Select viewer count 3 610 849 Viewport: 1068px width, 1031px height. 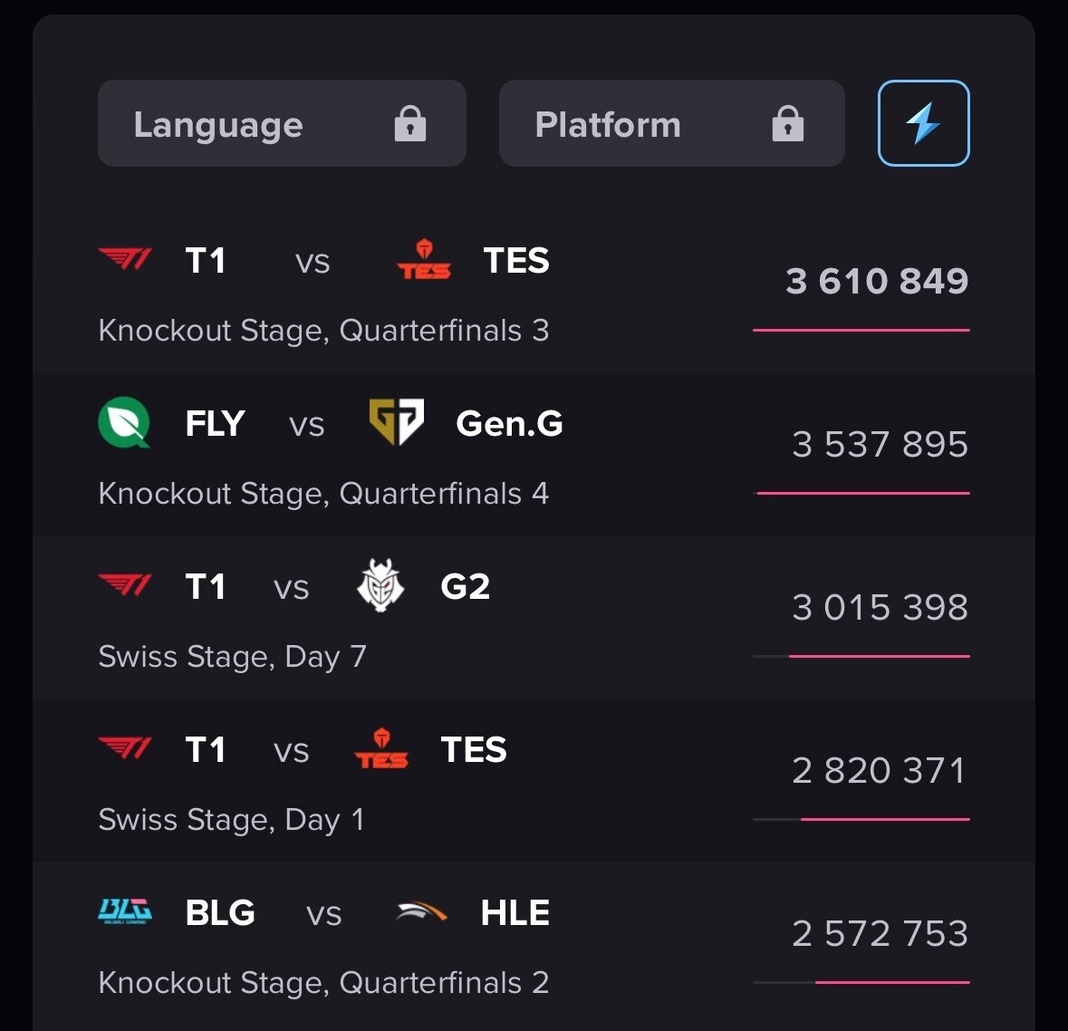(877, 281)
